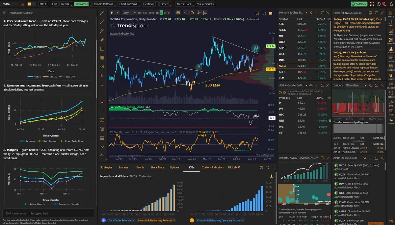Open the All insiders filter dropdown

tap(355, 85)
